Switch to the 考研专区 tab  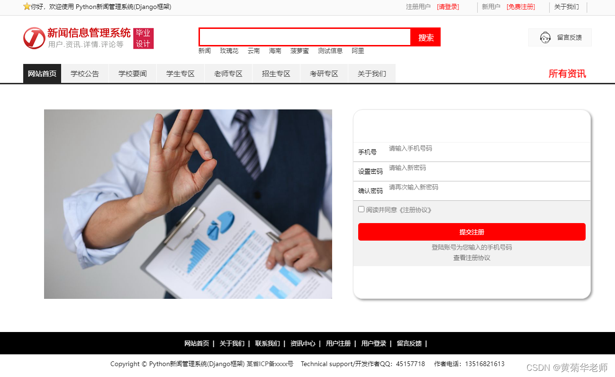click(324, 73)
